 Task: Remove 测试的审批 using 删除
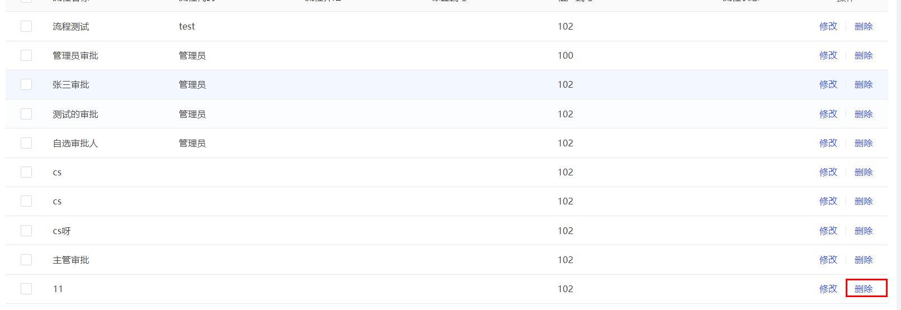click(x=864, y=114)
